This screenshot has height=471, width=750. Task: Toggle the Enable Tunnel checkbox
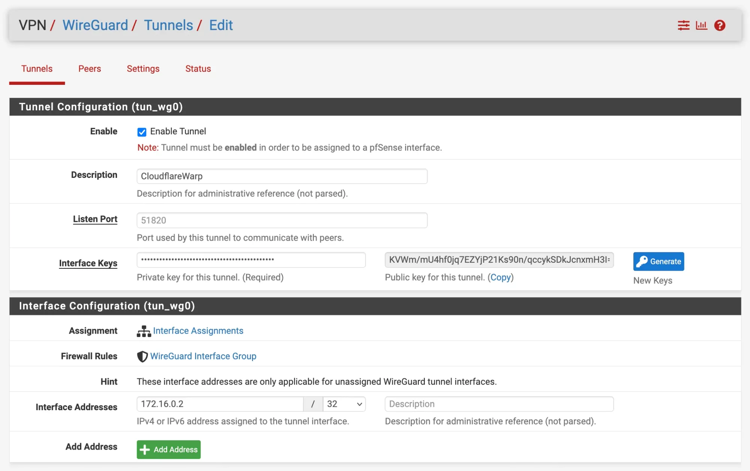(142, 132)
